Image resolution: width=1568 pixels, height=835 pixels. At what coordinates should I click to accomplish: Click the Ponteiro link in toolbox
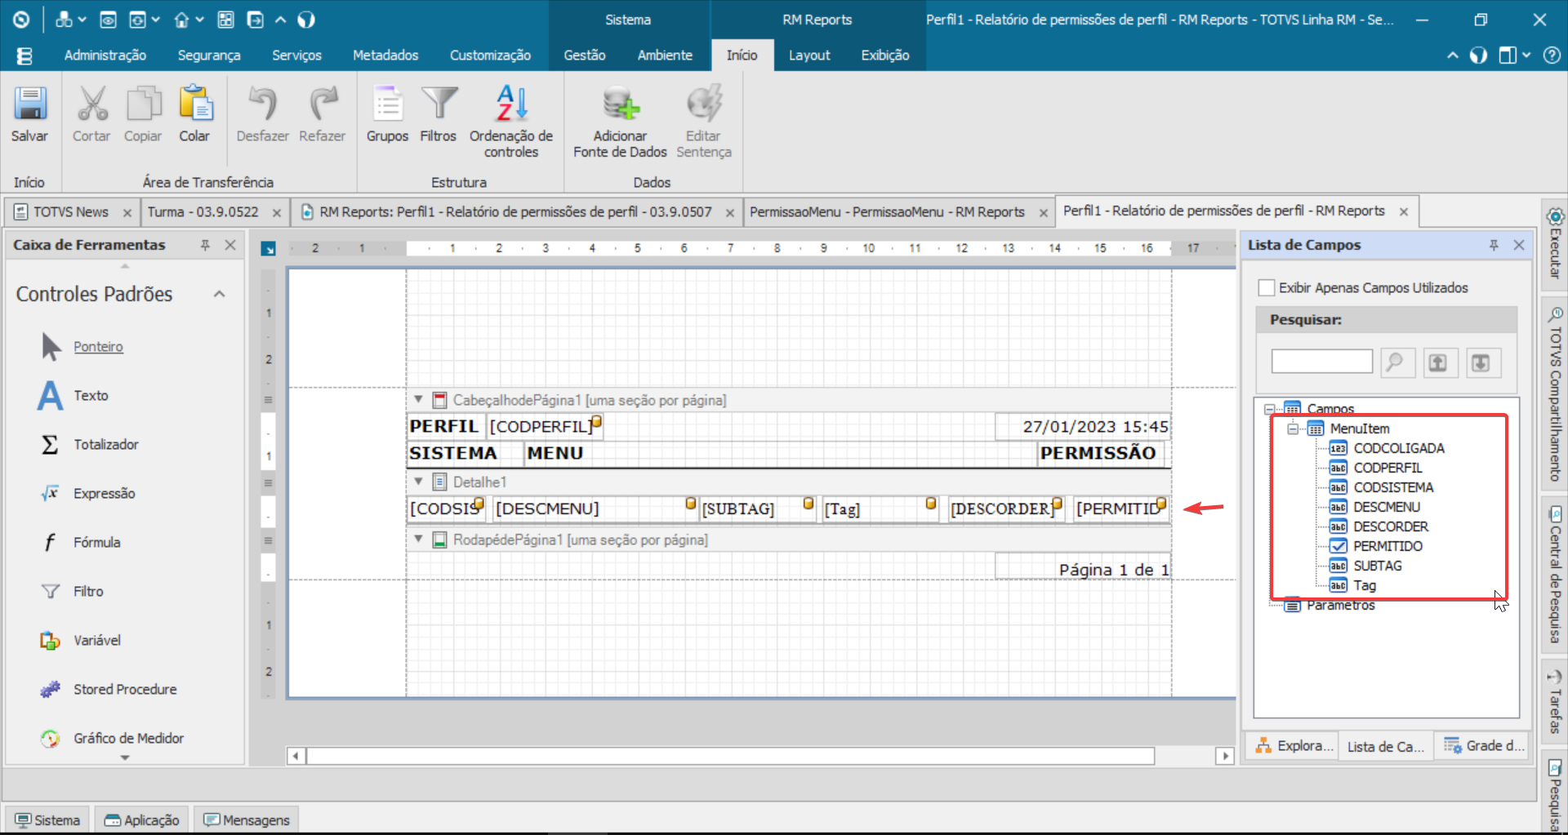point(98,347)
